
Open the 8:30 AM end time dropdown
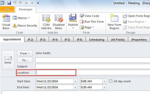point(104,87)
